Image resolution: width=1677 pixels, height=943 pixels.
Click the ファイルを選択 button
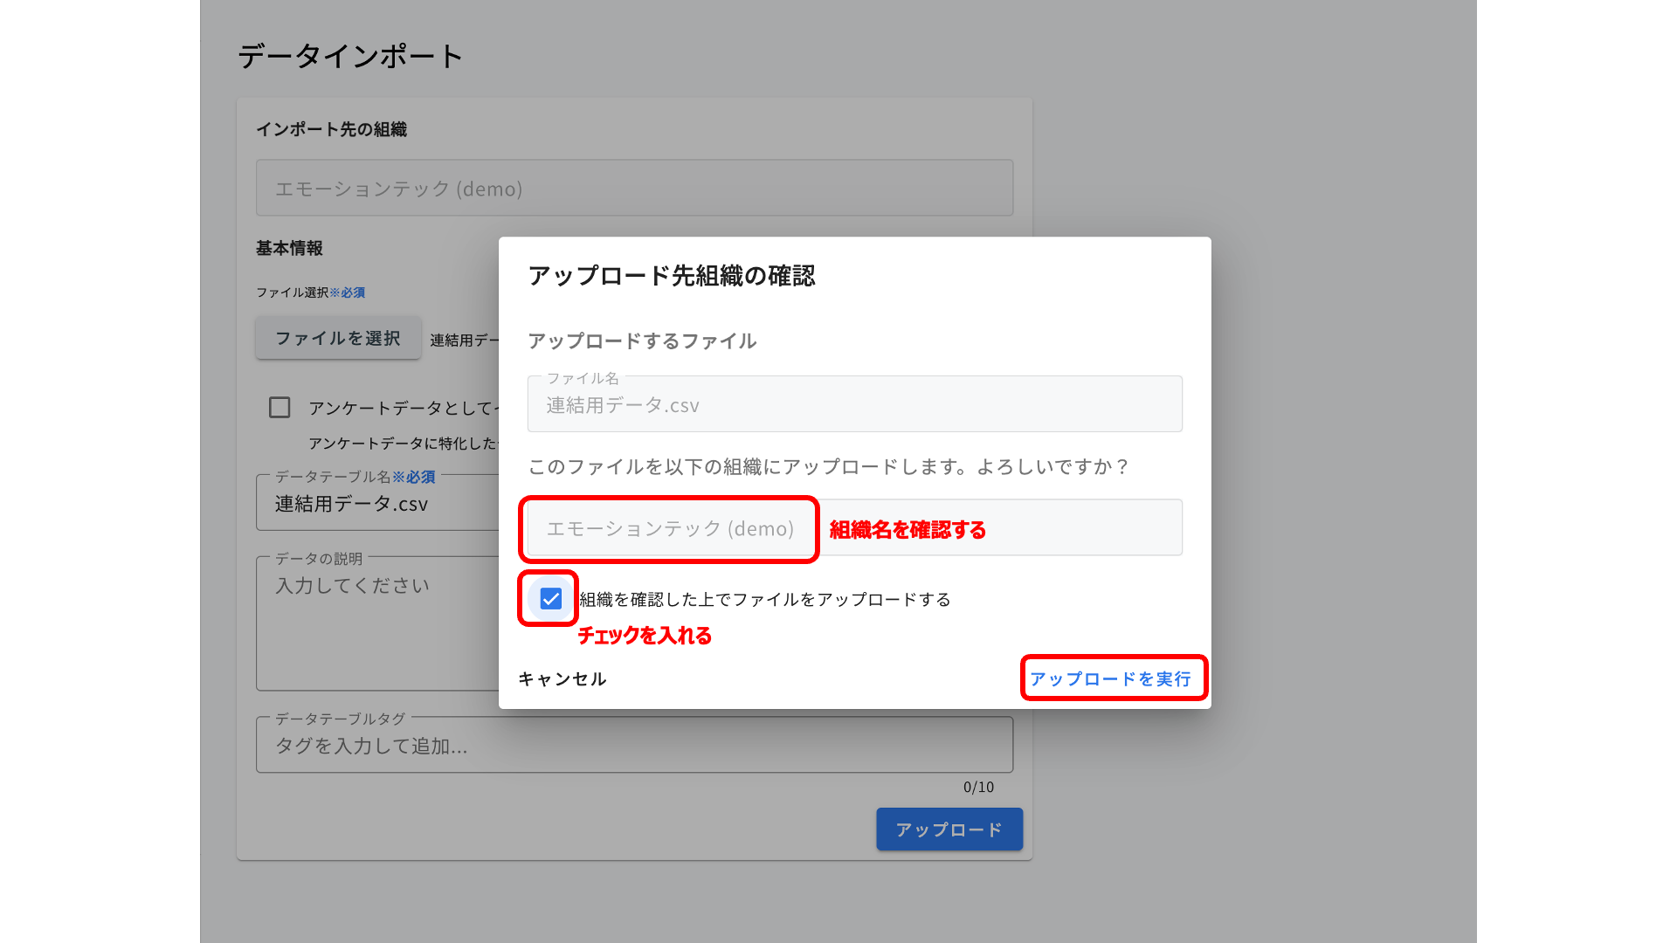point(338,338)
